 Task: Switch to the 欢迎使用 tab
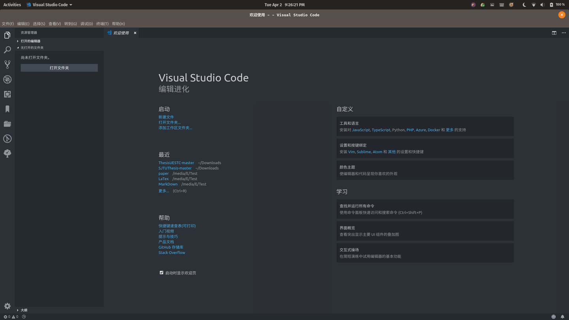(121, 33)
